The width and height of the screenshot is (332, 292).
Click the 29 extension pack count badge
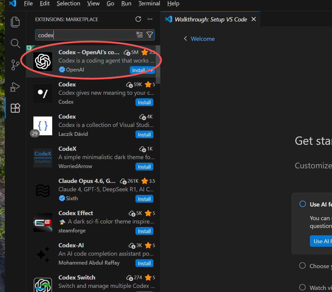[35, 133]
